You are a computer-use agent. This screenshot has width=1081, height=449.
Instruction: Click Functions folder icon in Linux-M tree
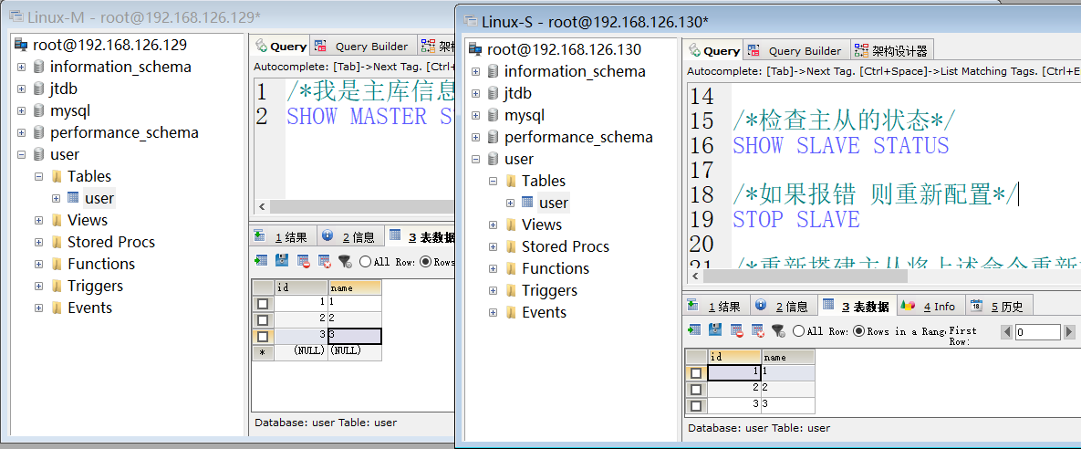pyautogui.click(x=57, y=264)
